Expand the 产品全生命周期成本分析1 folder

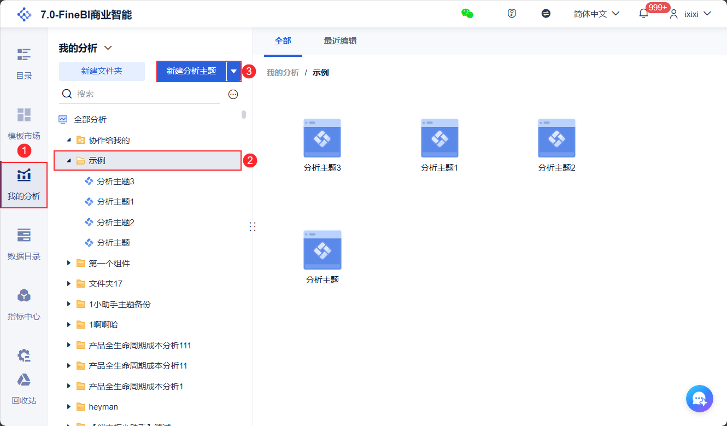coord(69,386)
